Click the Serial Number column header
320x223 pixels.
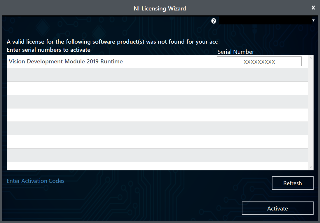236,52
